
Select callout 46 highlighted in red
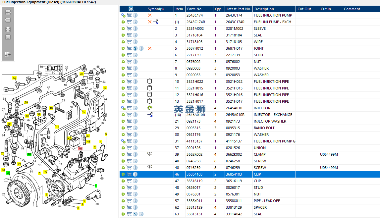pyautogui.click(x=80, y=148)
